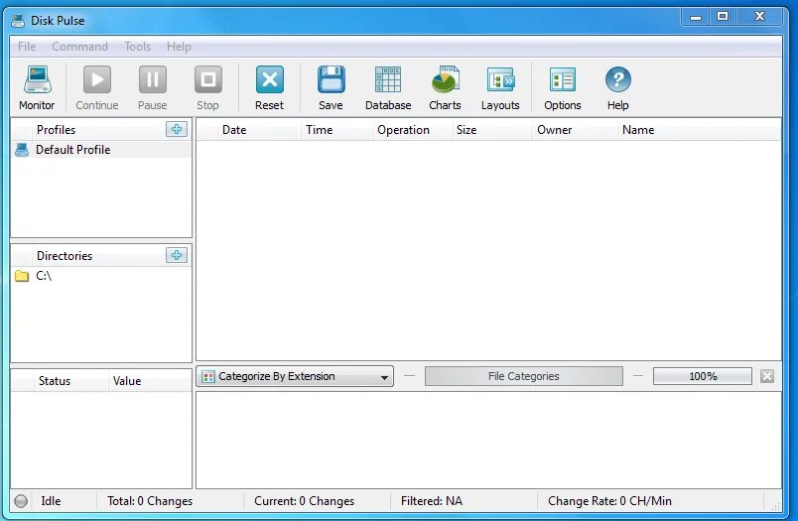798x521 pixels.
Task: Maximize the Disk Pulse window
Action: coord(723,17)
